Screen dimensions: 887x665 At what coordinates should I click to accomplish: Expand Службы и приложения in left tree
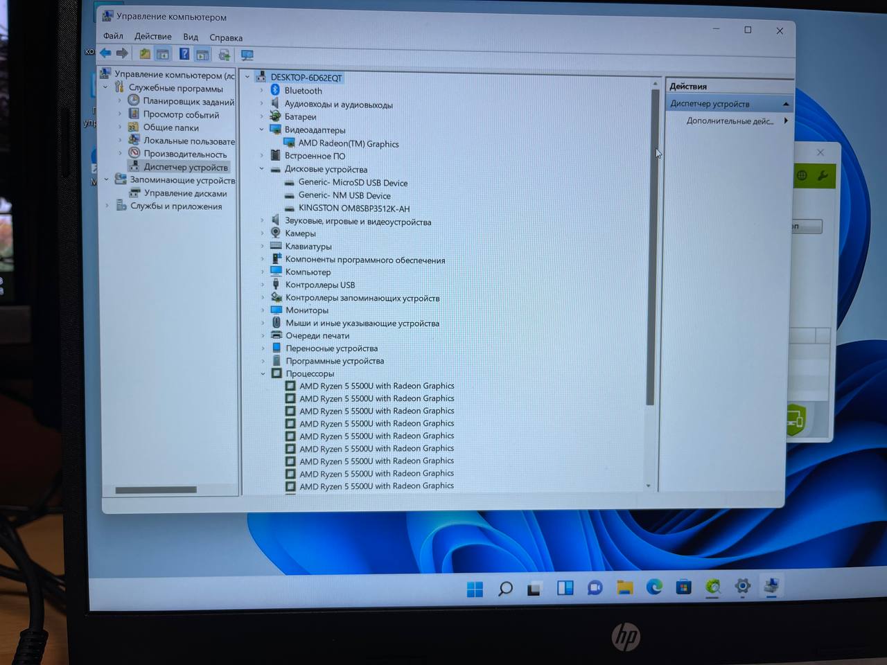coord(107,206)
